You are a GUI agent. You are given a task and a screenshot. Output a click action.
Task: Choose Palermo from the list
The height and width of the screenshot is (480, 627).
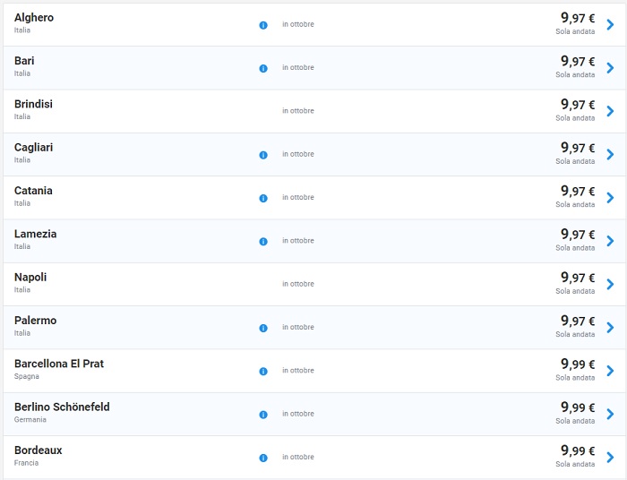36,321
